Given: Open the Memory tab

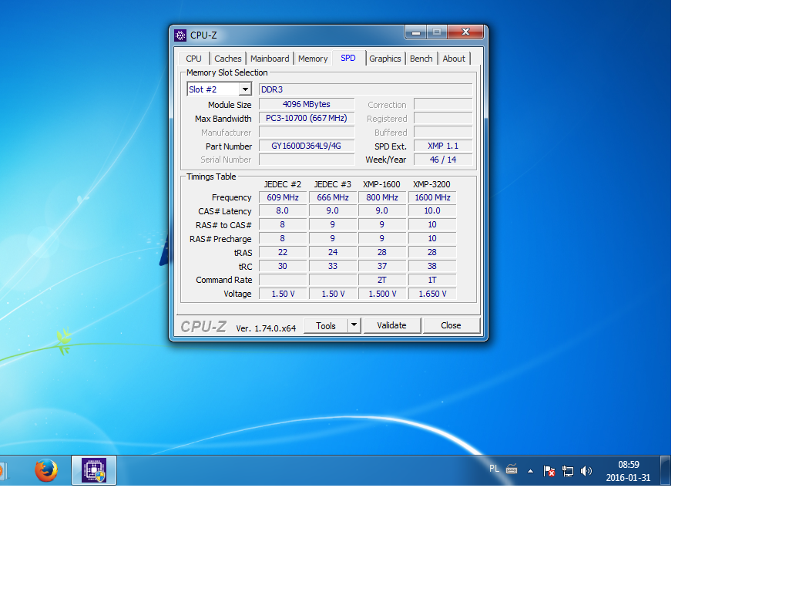Looking at the screenshot, I should tap(313, 59).
